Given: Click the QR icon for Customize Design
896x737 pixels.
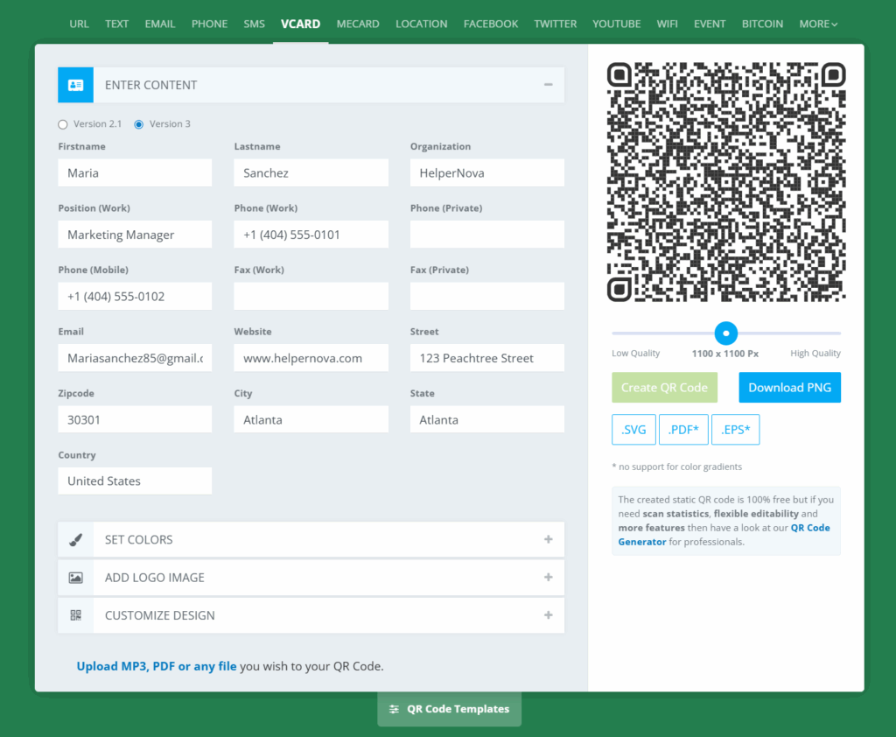Looking at the screenshot, I should click(75, 615).
